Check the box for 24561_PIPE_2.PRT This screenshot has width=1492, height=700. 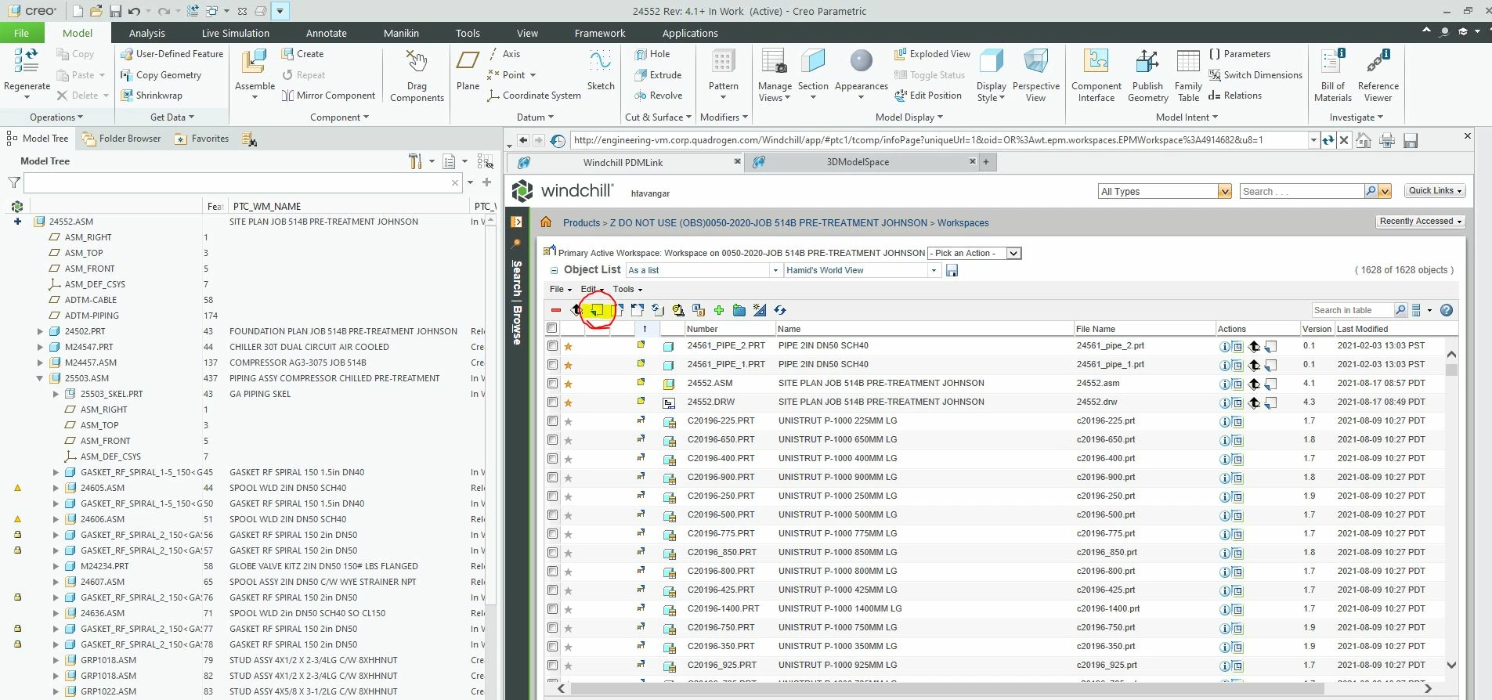click(552, 345)
